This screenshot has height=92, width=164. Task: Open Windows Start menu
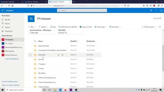pos(3,90)
